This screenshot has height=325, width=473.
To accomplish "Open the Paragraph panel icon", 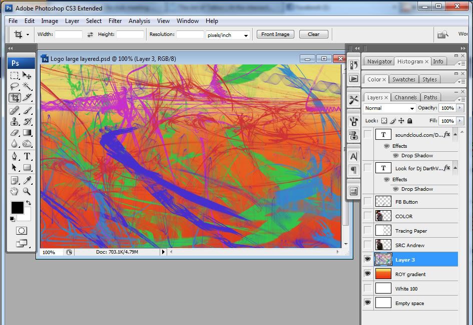I will 353,170.
